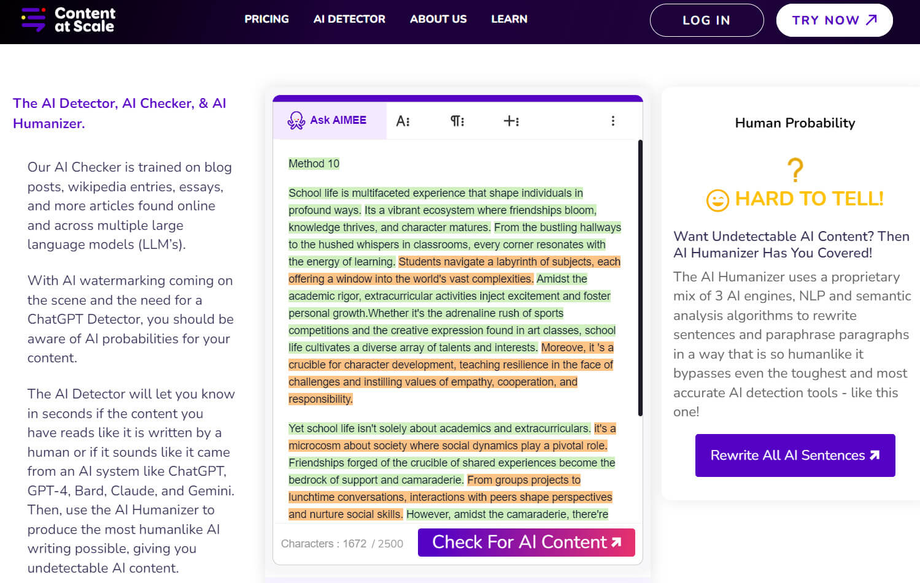The width and height of the screenshot is (920, 583).
Task: Open the three-dot options menu in the editor
Action: pyautogui.click(x=613, y=121)
